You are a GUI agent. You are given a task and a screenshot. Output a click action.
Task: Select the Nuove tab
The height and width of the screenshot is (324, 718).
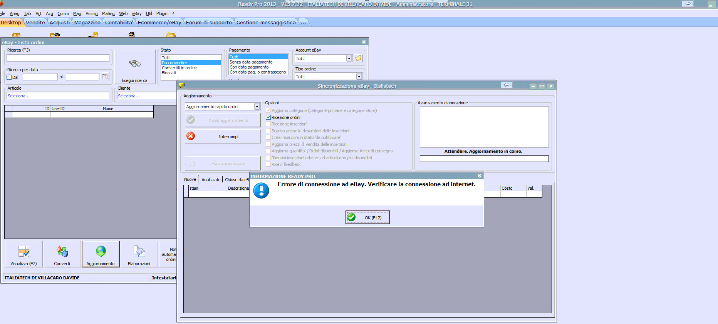190,179
